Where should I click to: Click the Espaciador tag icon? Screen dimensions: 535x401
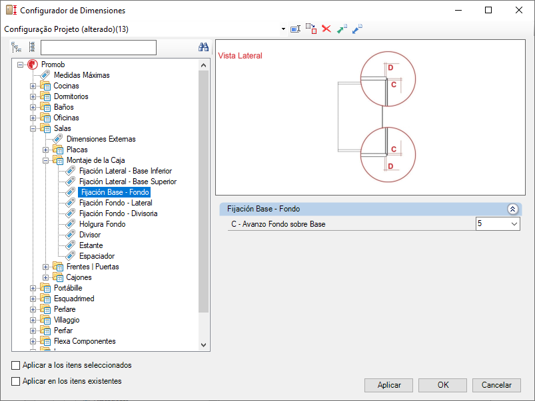(71, 256)
